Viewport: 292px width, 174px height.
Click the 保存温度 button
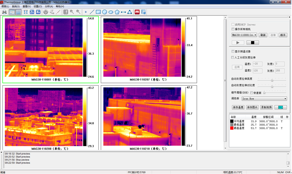238,107
